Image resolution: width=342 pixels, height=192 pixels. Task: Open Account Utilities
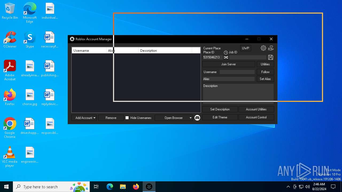256,109
